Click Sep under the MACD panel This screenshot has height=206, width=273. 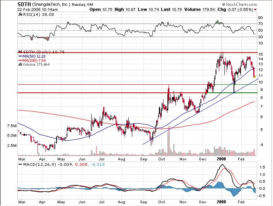143,202
